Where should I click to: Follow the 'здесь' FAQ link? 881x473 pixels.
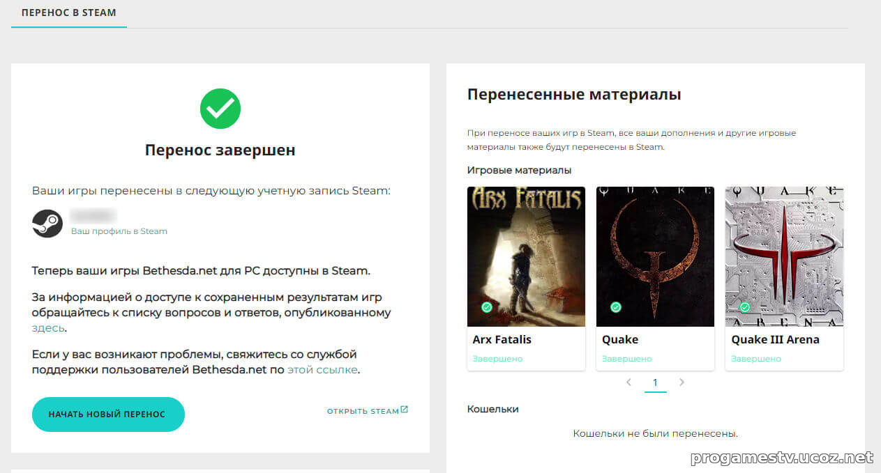point(48,328)
